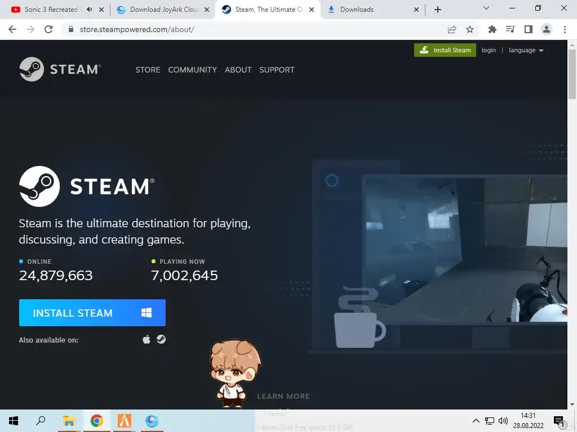Screen dimensions: 577x432
Task: Open the SUPPORT menu item
Action: [x=277, y=70]
